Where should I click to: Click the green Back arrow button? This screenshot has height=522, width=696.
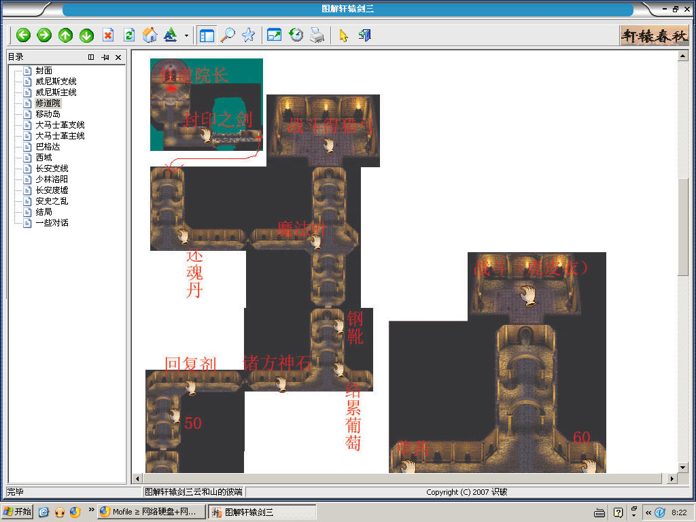point(24,35)
